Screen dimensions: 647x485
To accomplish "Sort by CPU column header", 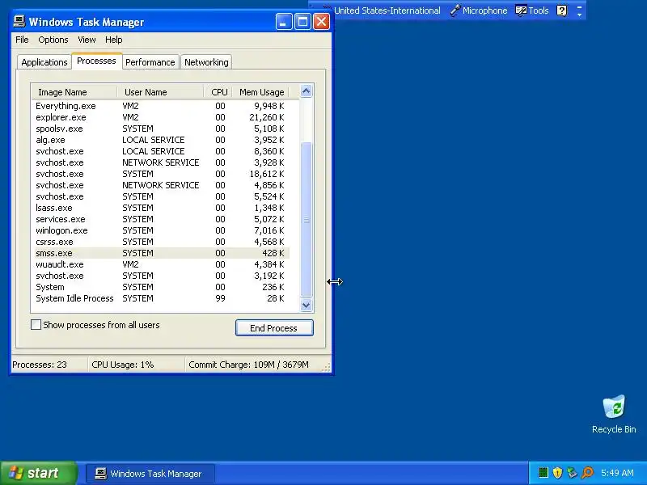I will point(218,92).
